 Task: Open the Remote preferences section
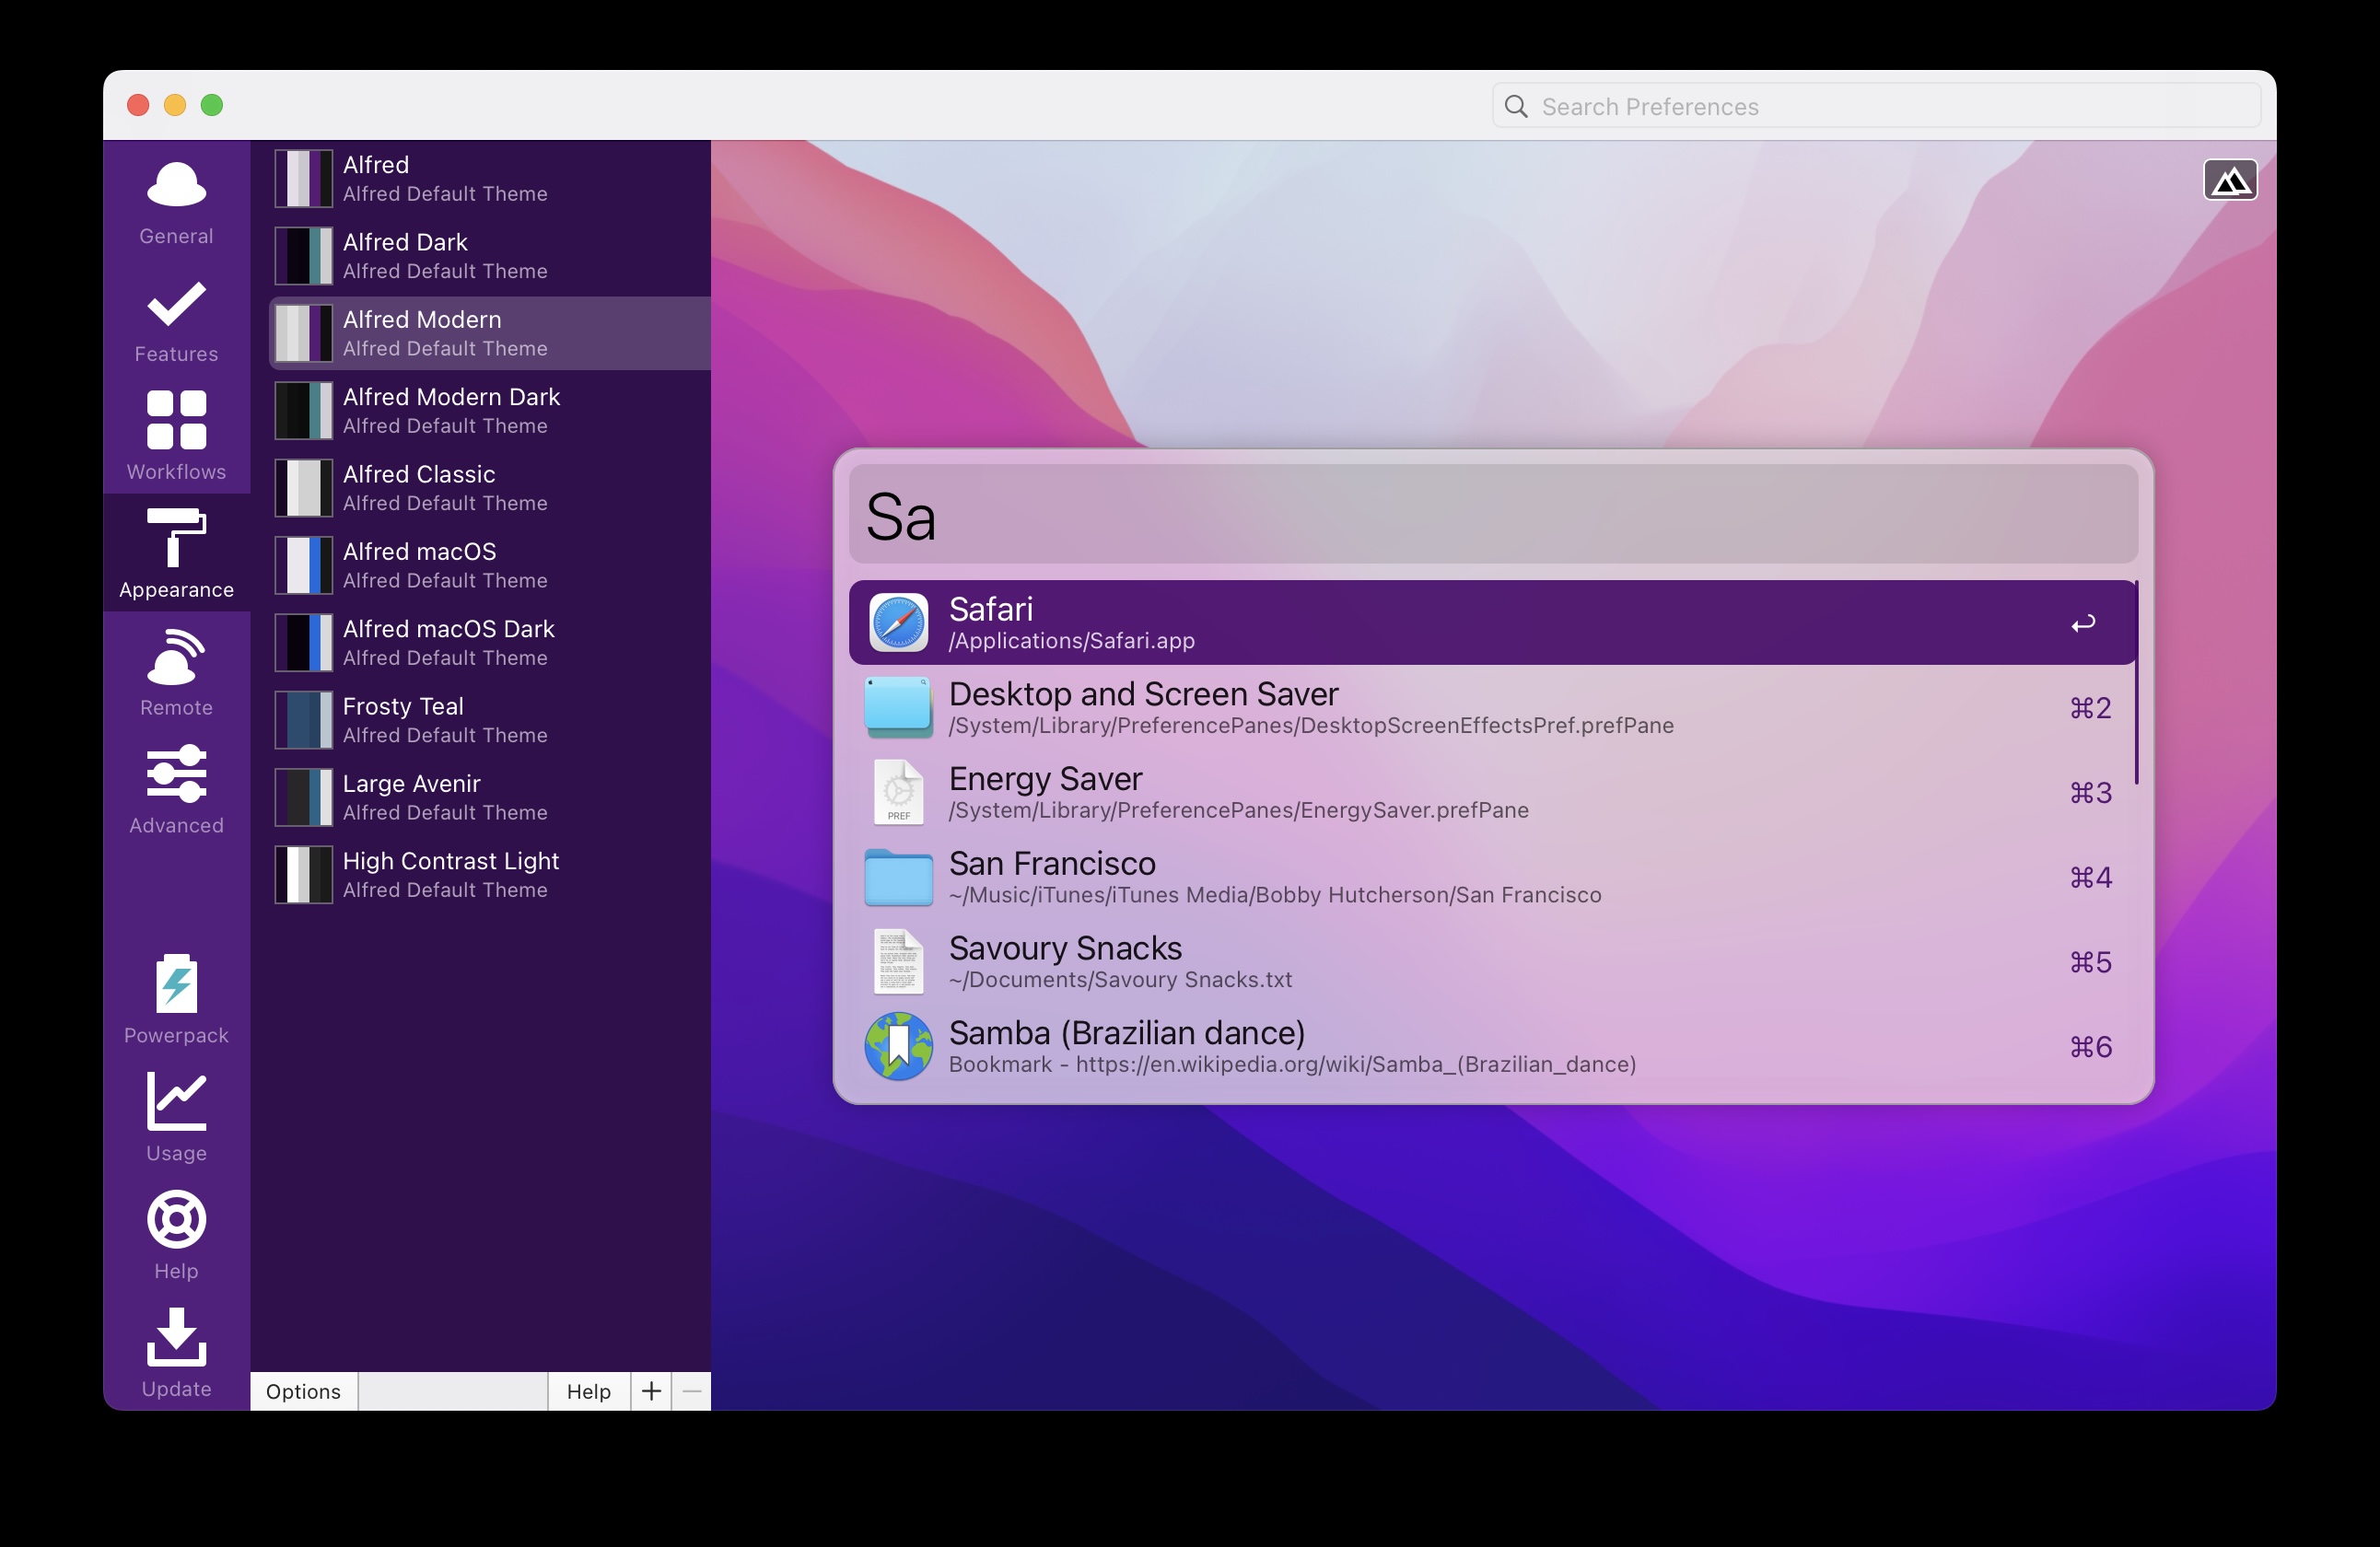click(x=176, y=672)
